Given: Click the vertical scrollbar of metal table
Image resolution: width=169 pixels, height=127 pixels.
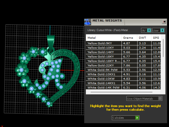Looking at the screenshot, I should 163,48.
